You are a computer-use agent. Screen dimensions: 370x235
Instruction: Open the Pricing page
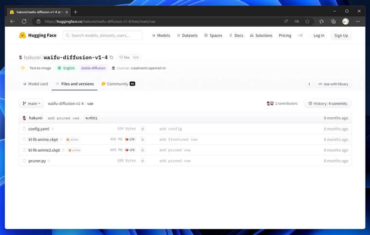click(285, 36)
